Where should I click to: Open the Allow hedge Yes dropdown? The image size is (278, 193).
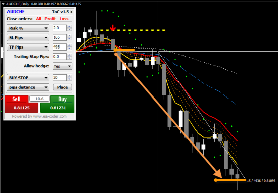(x=62, y=66)
